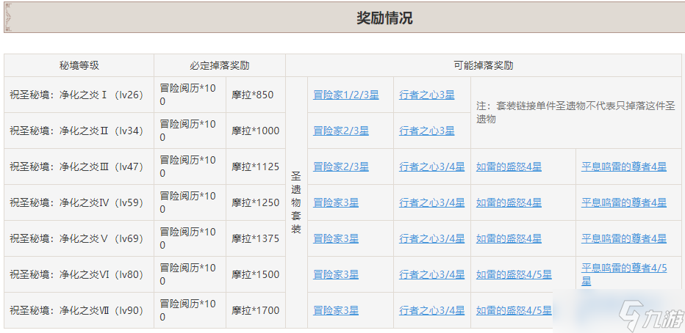
Task: Select the 祝圣秘境：净化之炎Ⅳ (lv59) cell
Action: pos(79,202)
